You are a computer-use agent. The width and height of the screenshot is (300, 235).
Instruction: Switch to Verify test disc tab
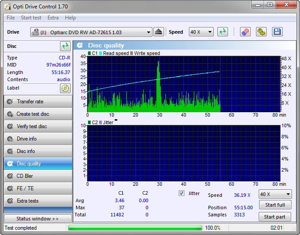38,126
